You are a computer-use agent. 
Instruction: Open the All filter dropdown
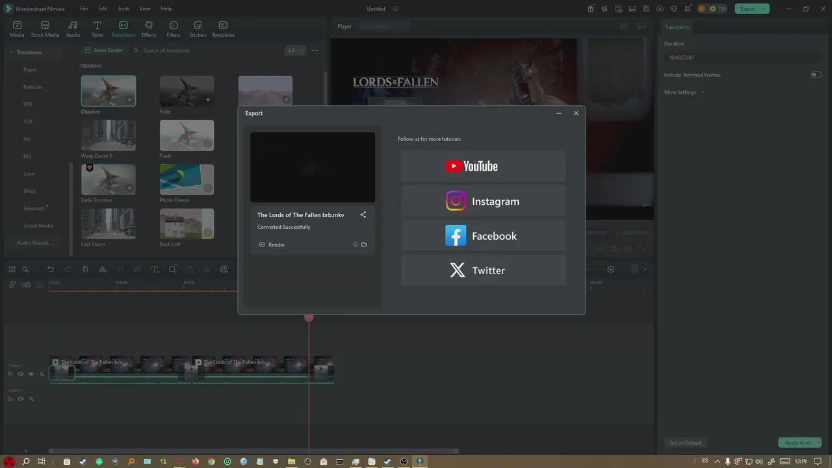pyautogui.click(x=294, y=50)
